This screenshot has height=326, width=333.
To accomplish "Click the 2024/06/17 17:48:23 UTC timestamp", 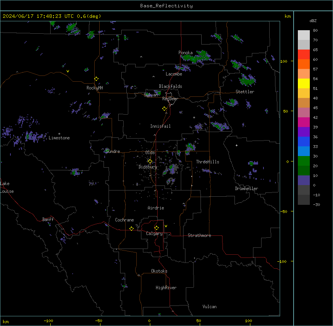I will [38, 16].
